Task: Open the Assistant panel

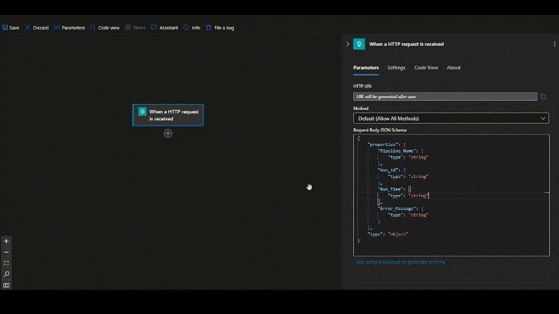Action: [164, 27]
